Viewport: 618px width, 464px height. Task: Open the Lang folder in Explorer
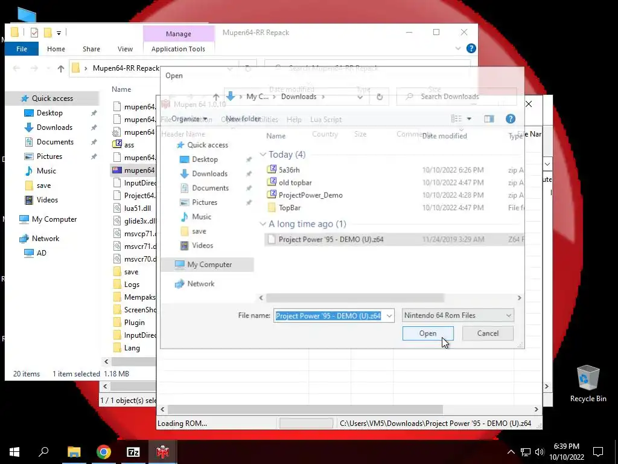132,348
